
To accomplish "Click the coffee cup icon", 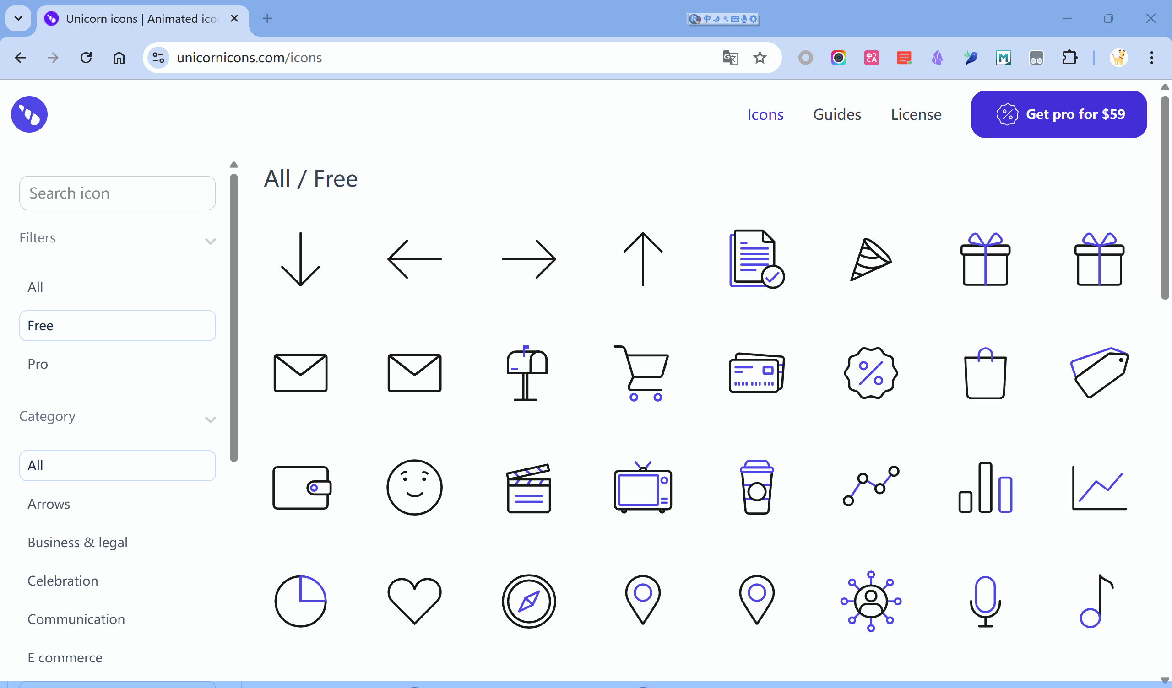I will [x=757, y=488].
